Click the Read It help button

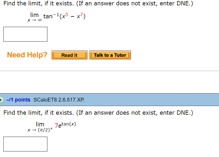pos(69,55)
